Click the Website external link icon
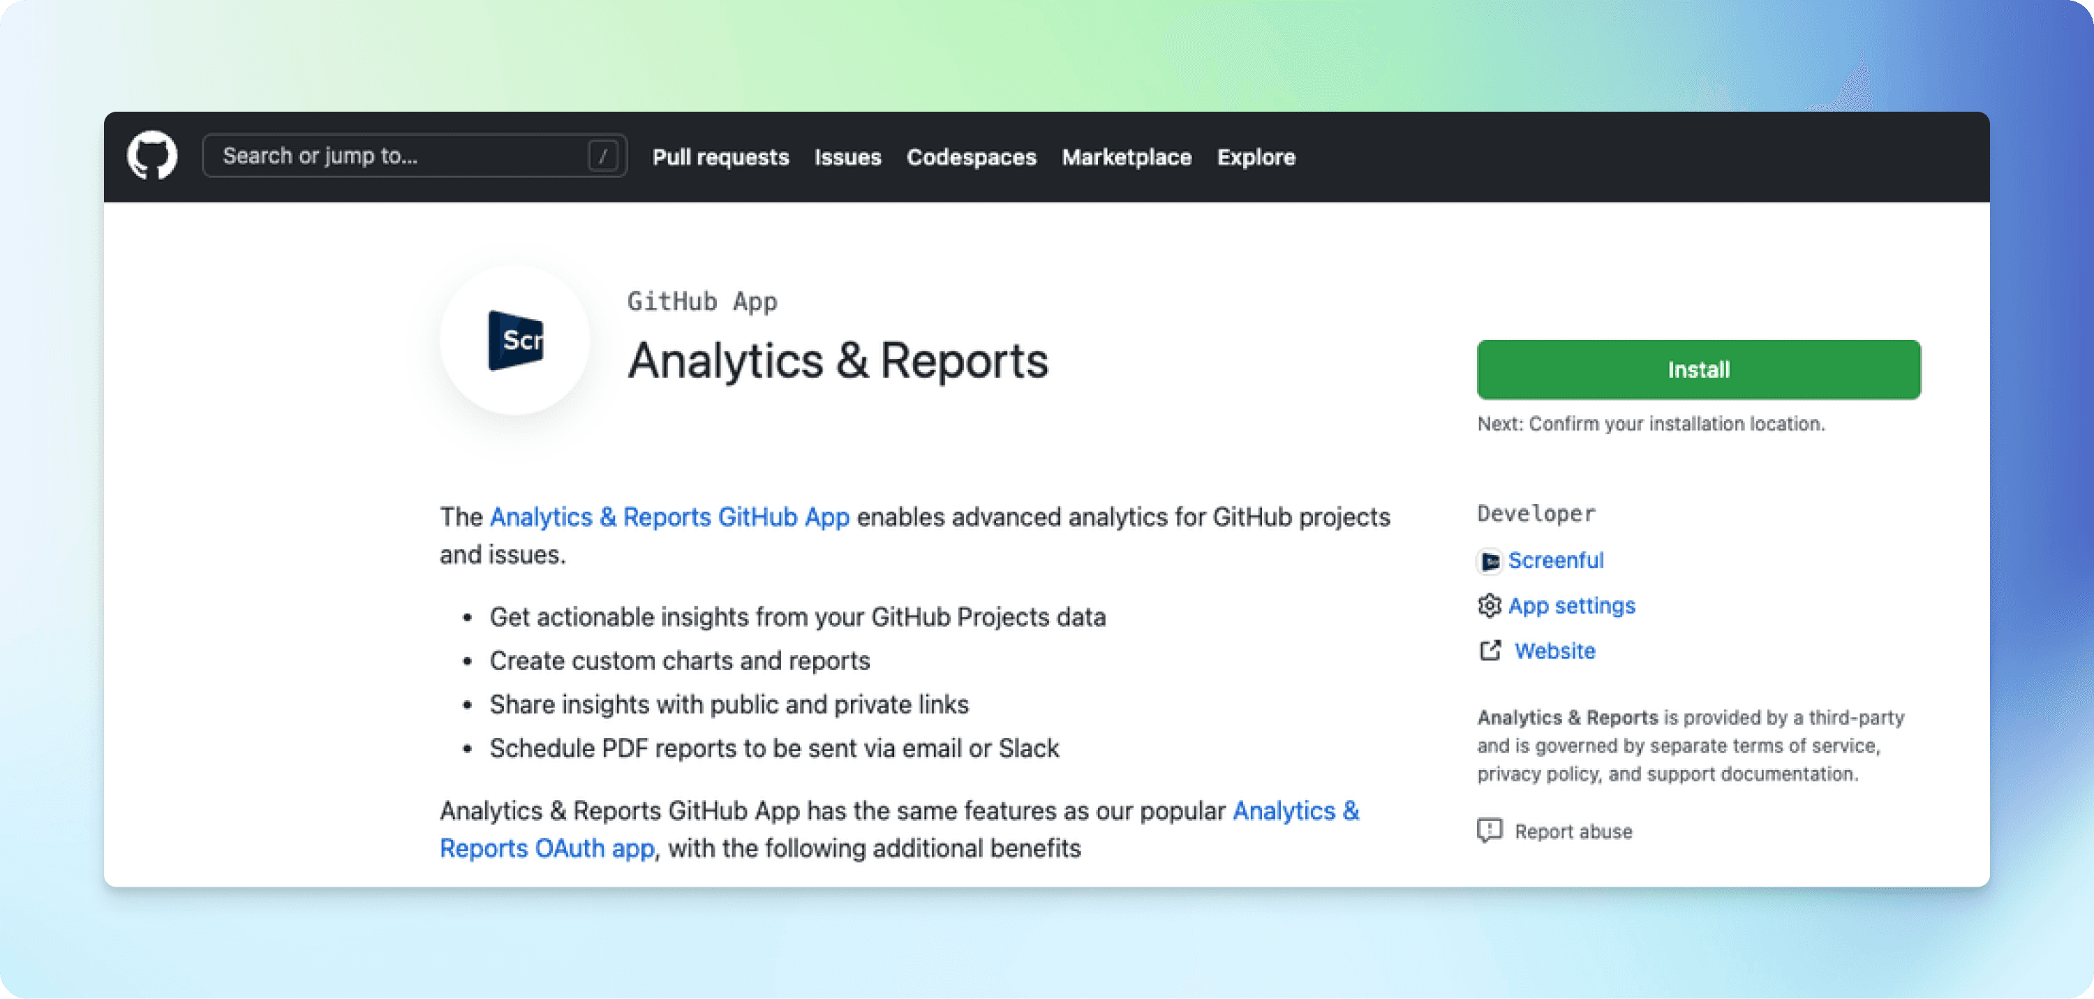Screen dimensions: 2094x999 click(1490, 650)
